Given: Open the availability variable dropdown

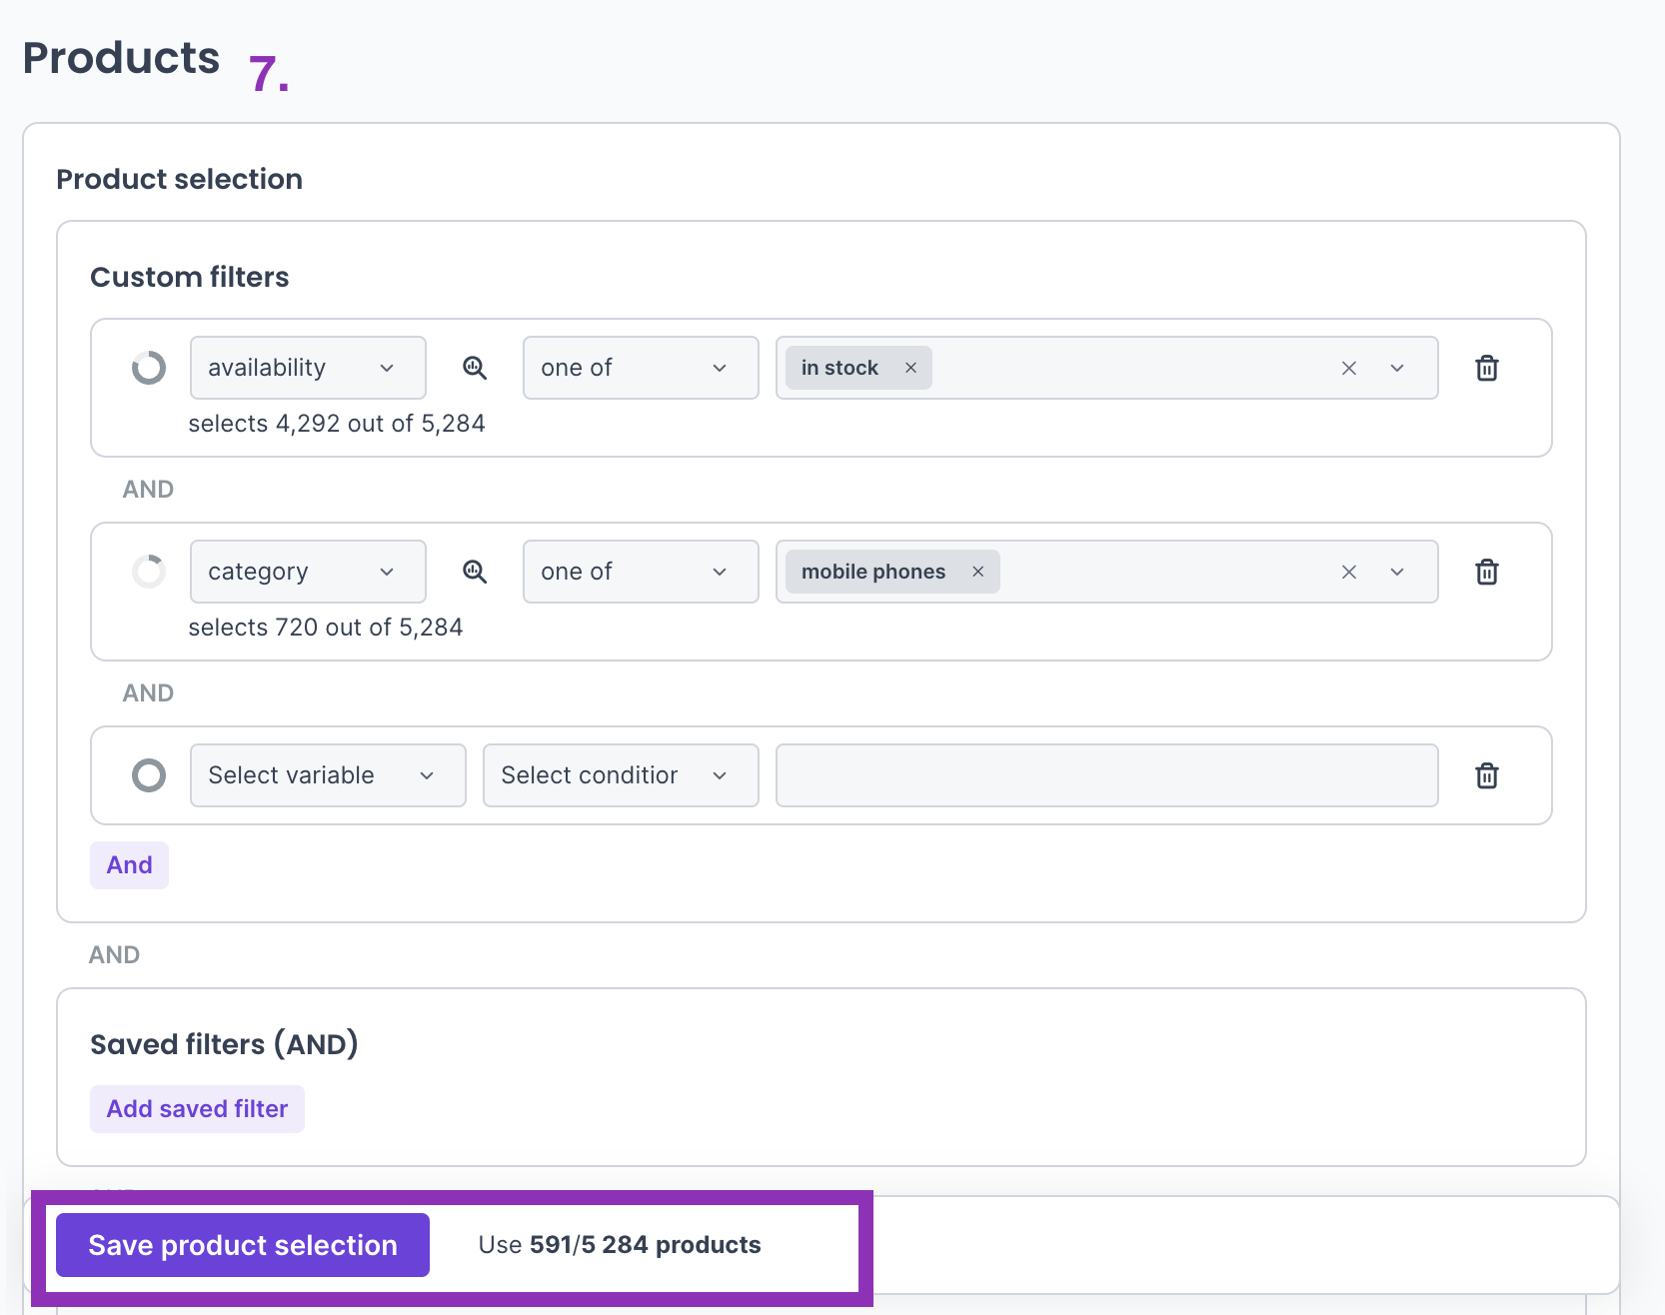Looking at the screenshot, I should 307,368.
